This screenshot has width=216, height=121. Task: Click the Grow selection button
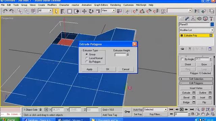[x=204, y=65]
